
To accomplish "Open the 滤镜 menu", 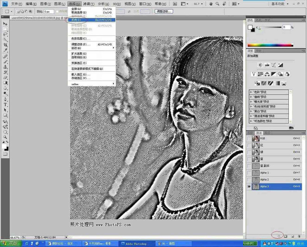I will click(x=89, y=4).
